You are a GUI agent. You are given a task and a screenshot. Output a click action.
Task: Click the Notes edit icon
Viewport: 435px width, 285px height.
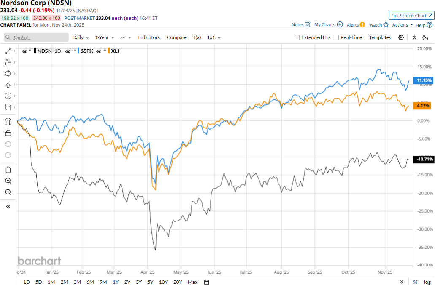pos(308,24)
